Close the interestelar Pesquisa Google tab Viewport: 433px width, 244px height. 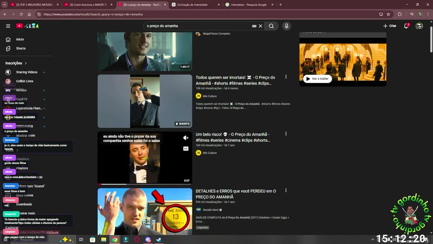click(x=272, y=5)
